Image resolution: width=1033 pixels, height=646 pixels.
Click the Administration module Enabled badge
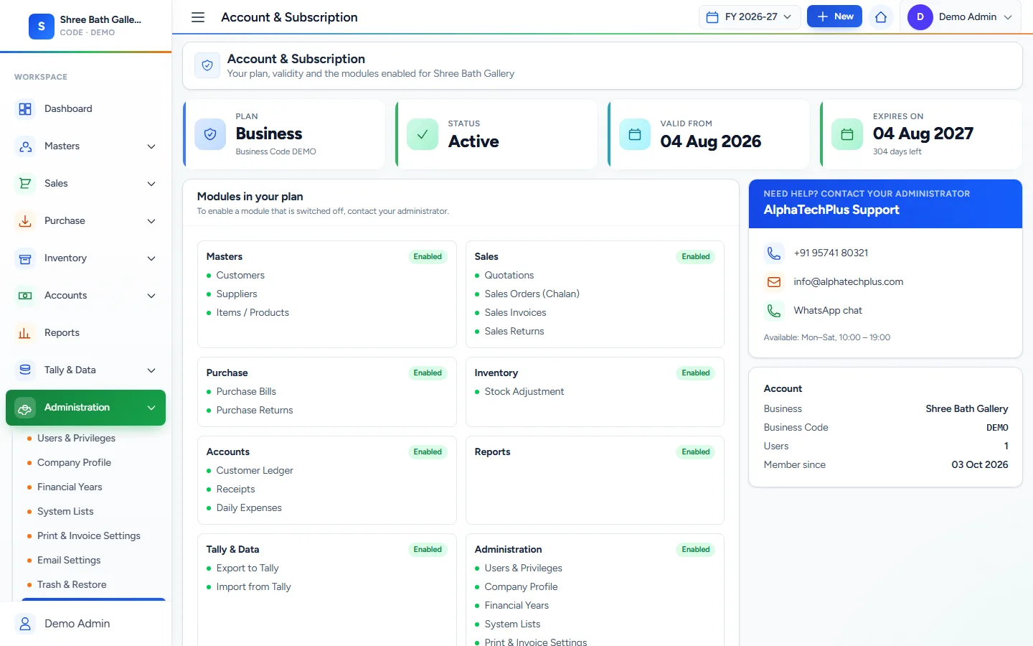[696, 550]
